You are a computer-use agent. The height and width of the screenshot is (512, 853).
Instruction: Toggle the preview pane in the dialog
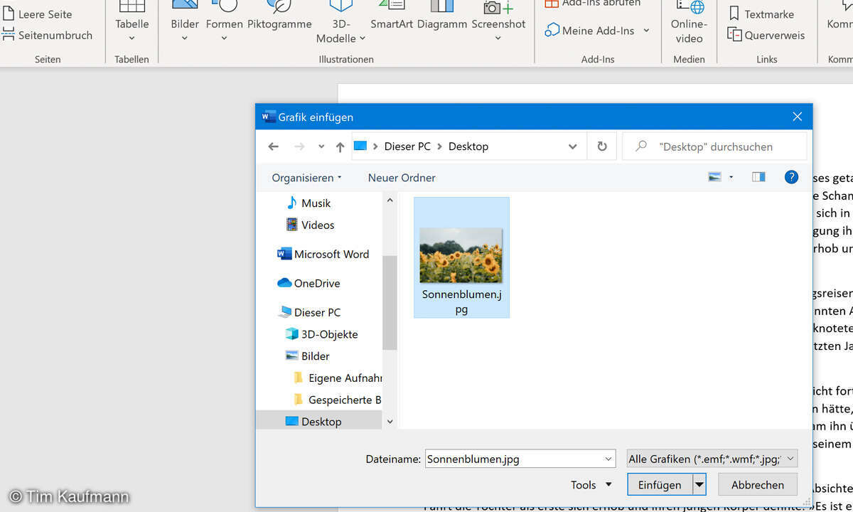pyautogui.click(x=758, y=177)
